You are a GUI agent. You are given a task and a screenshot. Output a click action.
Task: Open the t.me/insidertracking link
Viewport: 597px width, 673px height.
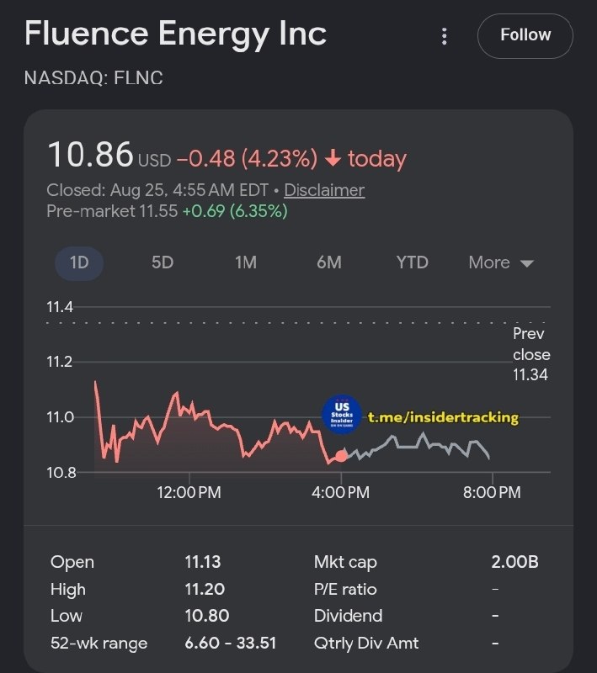click(x=443, y=417)
